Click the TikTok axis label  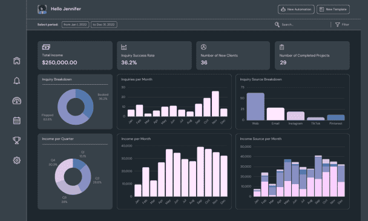[316, 124]
